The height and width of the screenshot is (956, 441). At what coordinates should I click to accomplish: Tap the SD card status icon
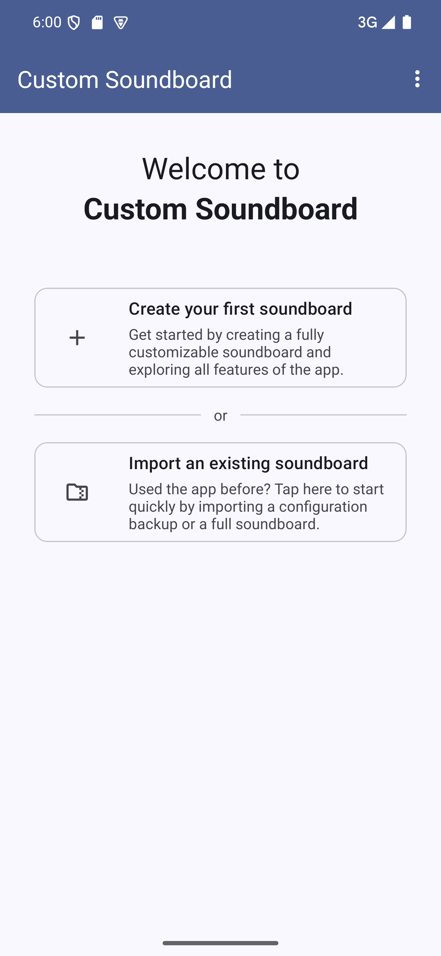point(97,23)
